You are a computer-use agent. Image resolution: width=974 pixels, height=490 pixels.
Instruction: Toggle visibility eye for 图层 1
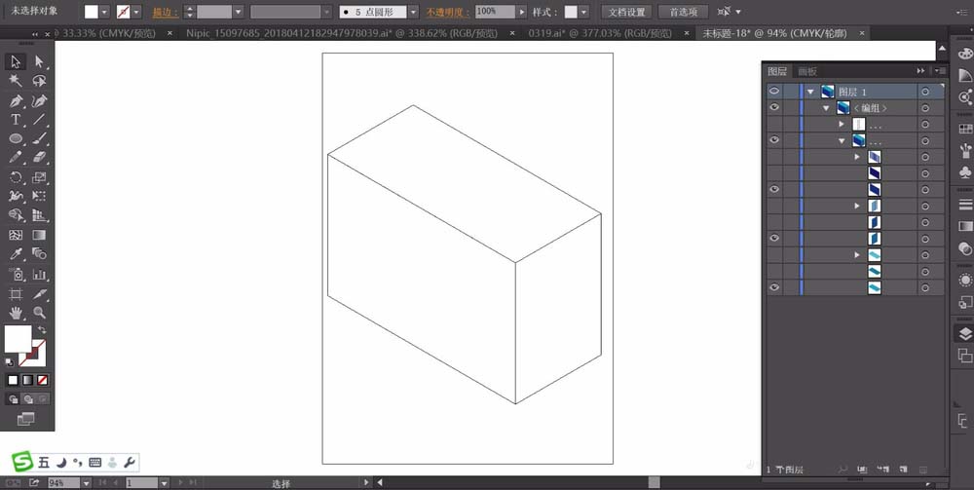774,91
